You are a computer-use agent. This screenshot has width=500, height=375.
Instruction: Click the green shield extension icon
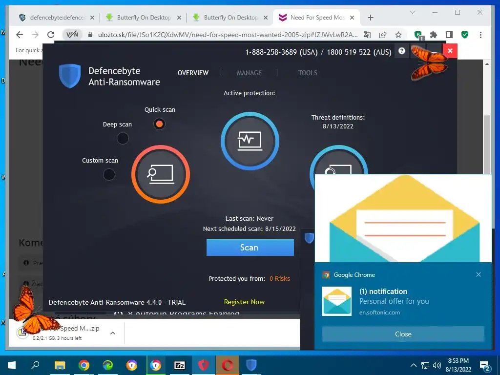[x=465, y=35]
